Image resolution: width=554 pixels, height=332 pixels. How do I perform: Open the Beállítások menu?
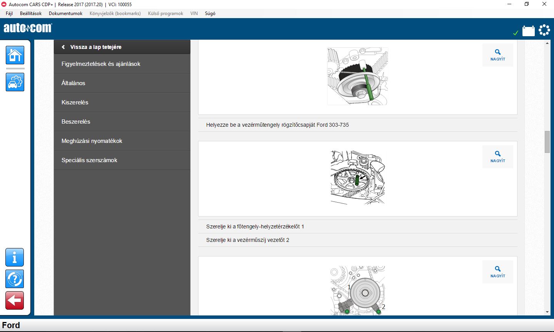tap(31, 13)
